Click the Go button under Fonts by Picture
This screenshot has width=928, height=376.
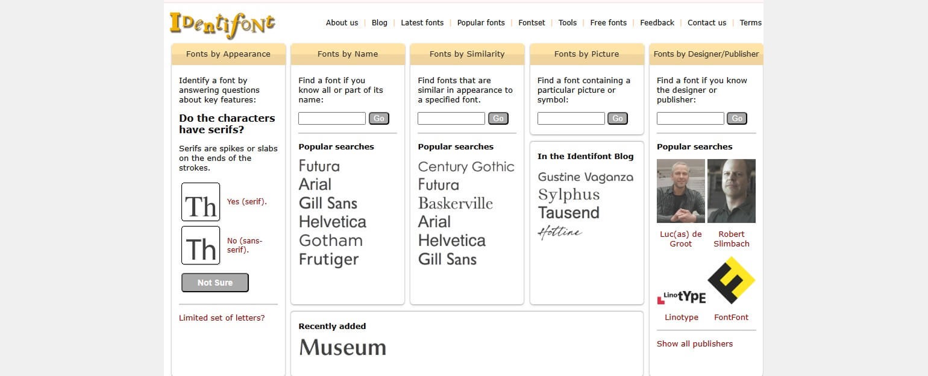(618, 119)
